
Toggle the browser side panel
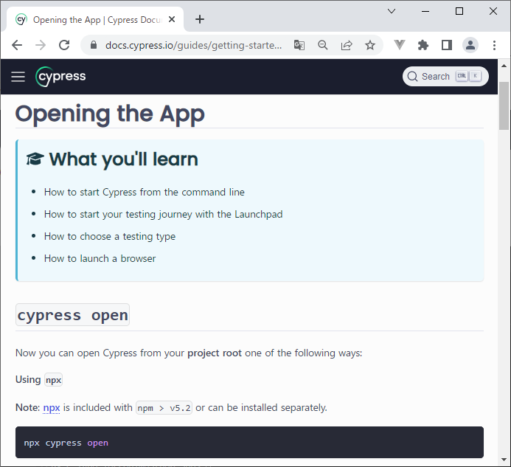[447, 45]
